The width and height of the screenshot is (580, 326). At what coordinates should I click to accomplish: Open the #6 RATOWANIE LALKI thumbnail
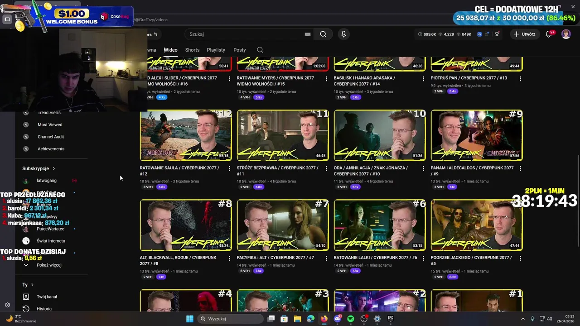tap(380, 225)
